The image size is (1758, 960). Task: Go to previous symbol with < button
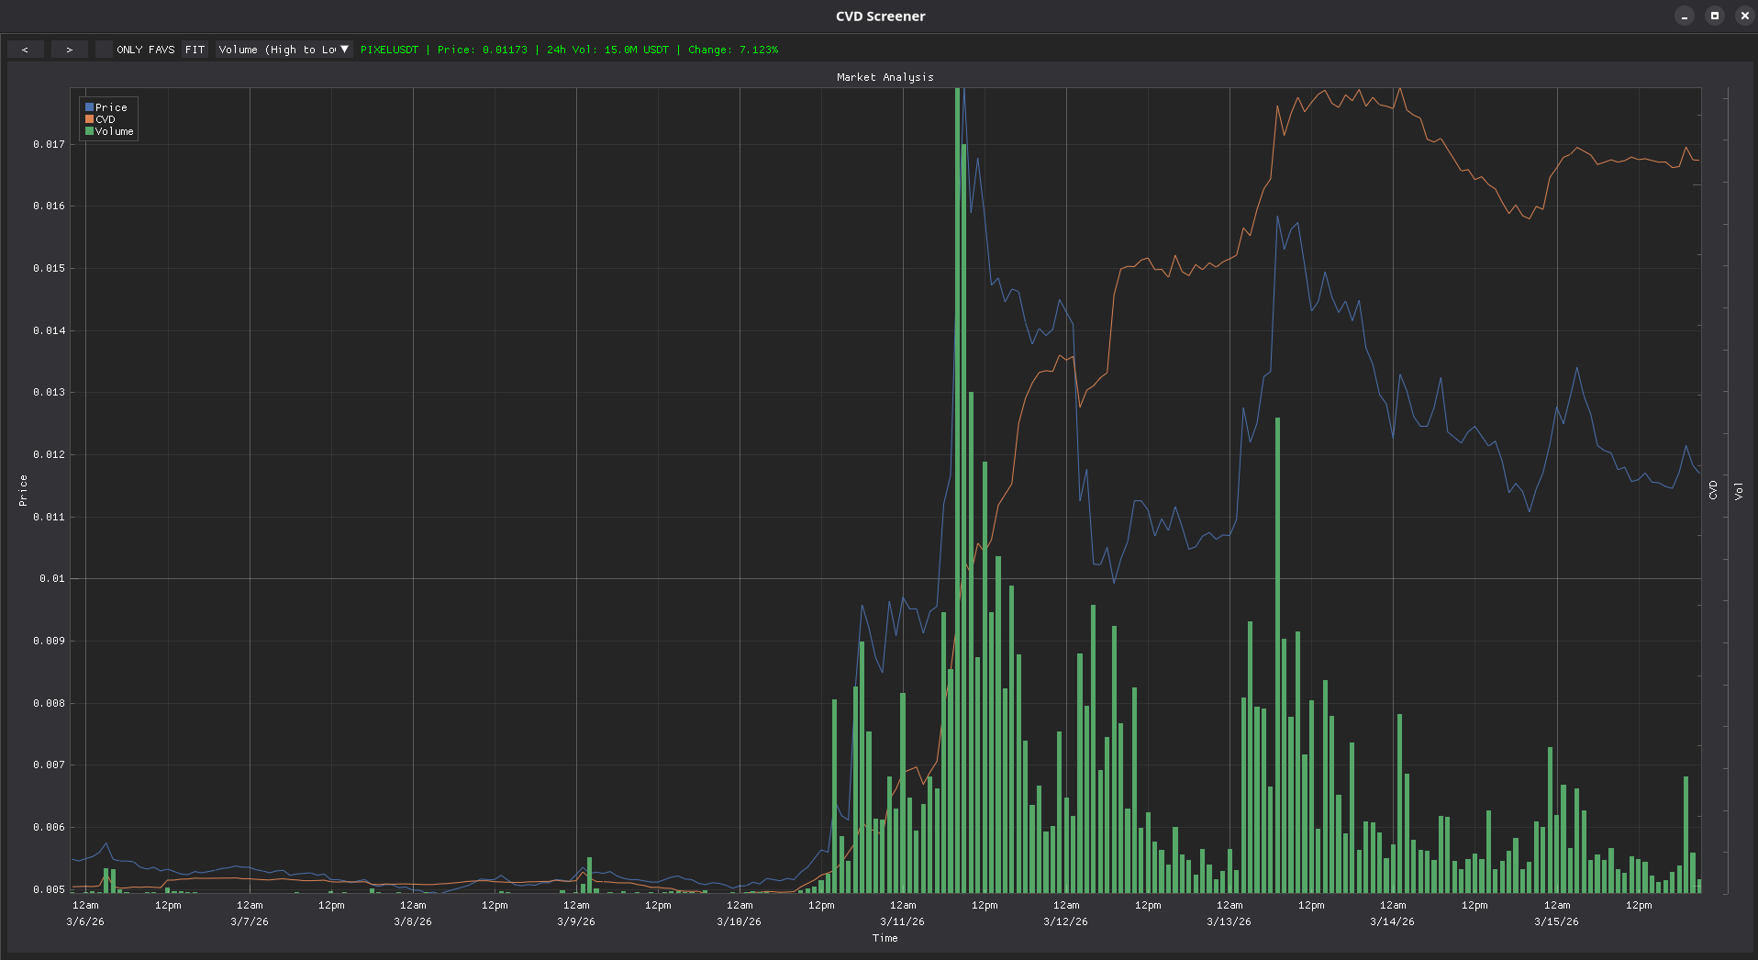coord(25,50)
